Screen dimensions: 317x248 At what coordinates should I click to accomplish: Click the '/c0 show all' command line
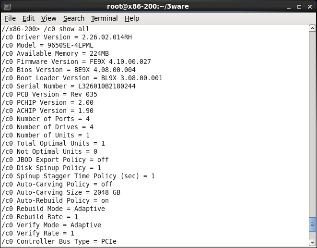point(46,29)
